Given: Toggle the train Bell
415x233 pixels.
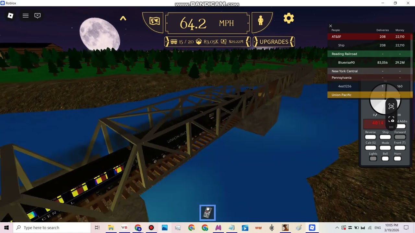Looking at the screenshot, I should (x=385, y=159).
